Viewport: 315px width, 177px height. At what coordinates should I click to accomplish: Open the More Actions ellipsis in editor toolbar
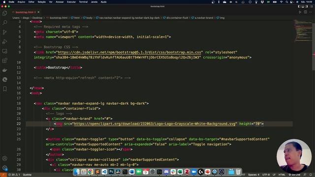coord(311,12)
